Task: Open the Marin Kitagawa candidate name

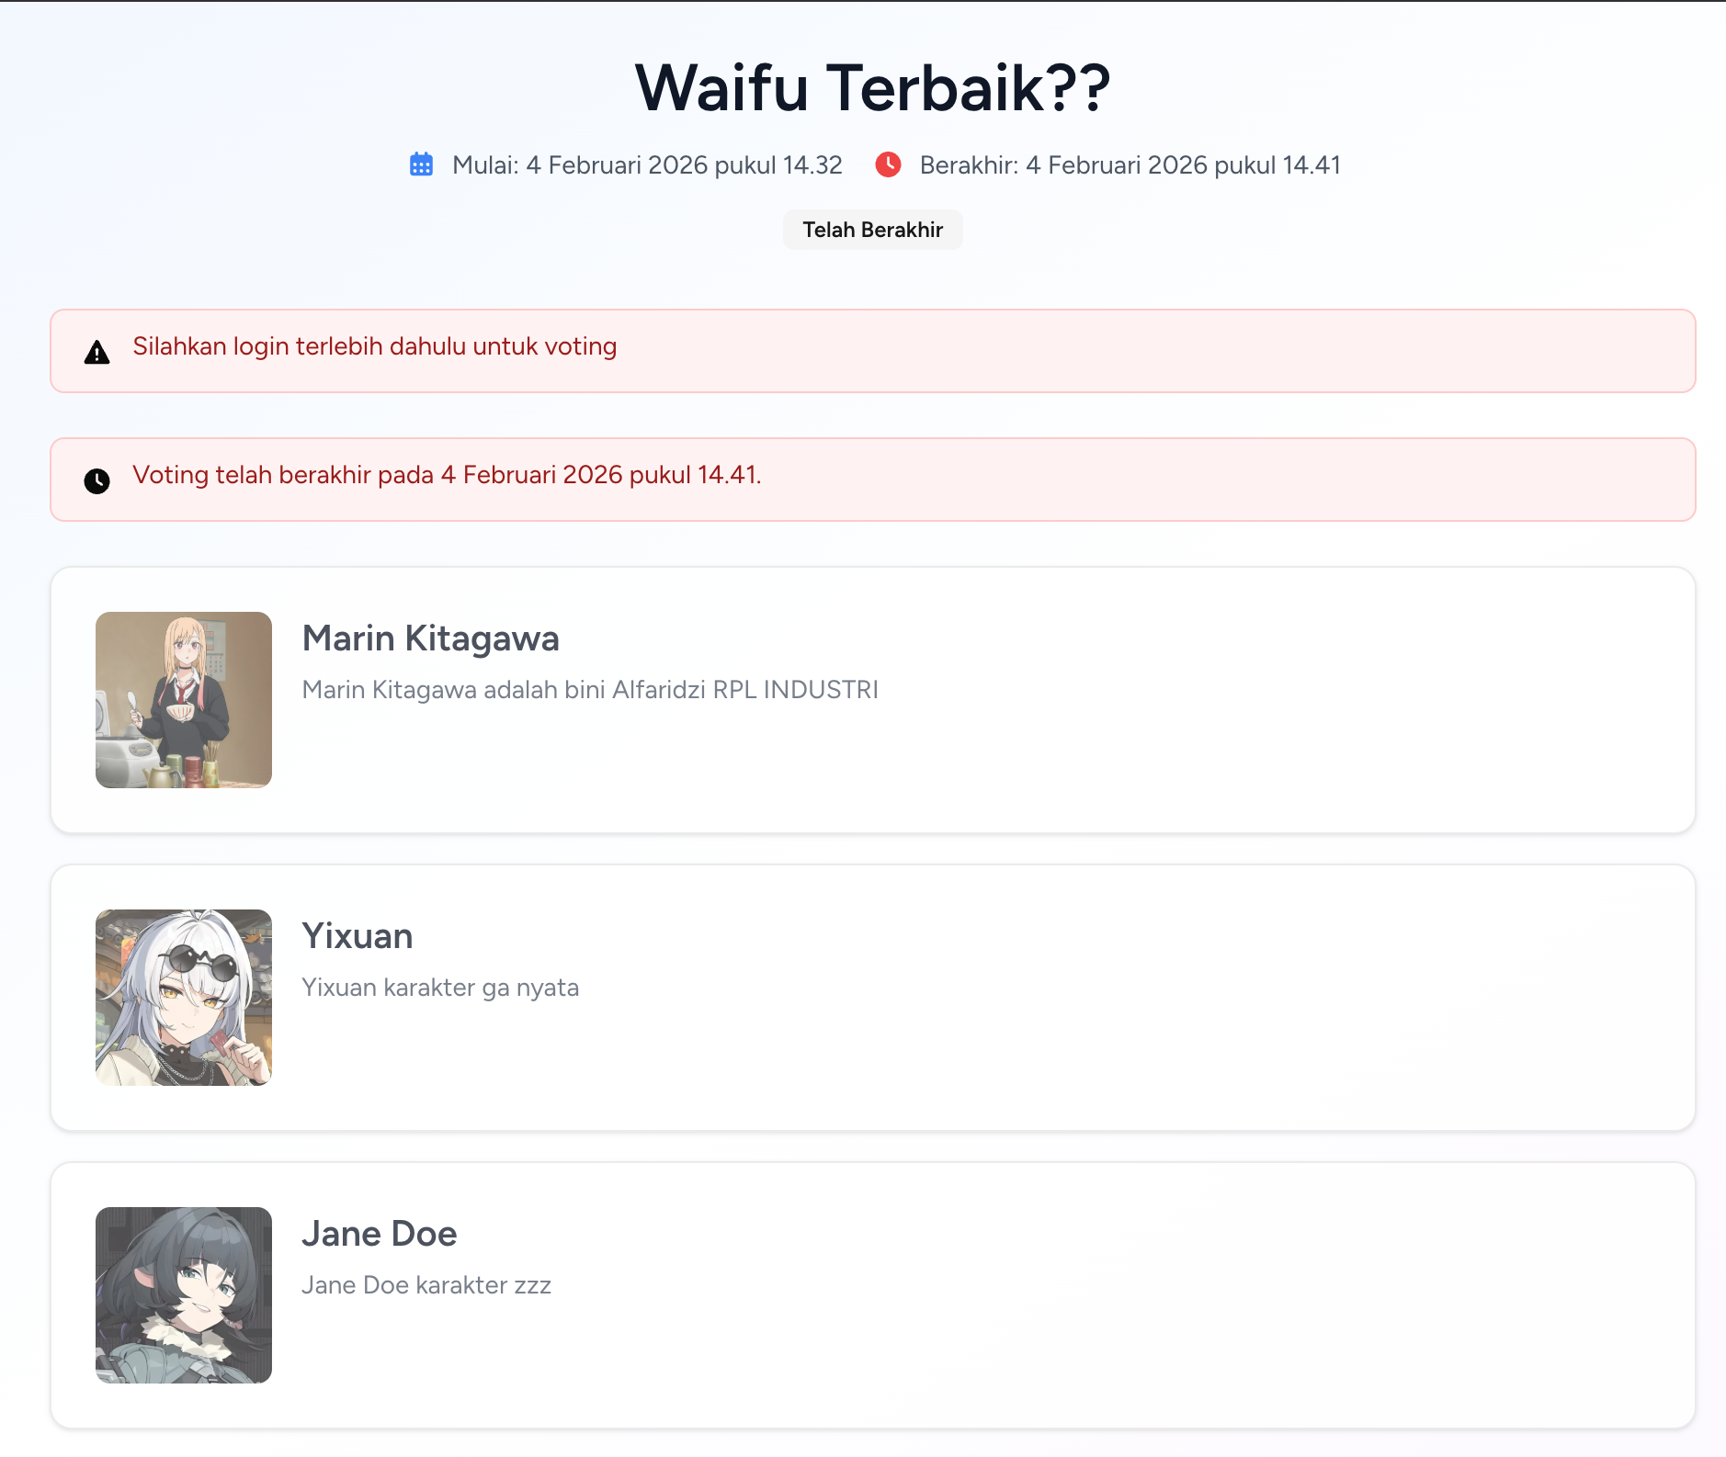Action: click(x=430, y=638)
